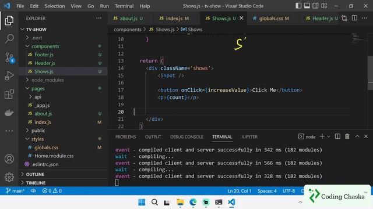Kill the terminal with trash icon
The width and height of the screenshot is (373, 209).
click(x=347, y=136)
